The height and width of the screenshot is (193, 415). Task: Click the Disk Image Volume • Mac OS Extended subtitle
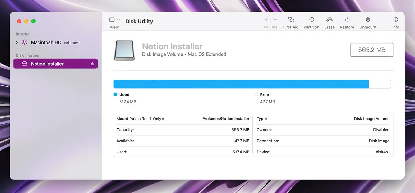[x=184, y=54]
